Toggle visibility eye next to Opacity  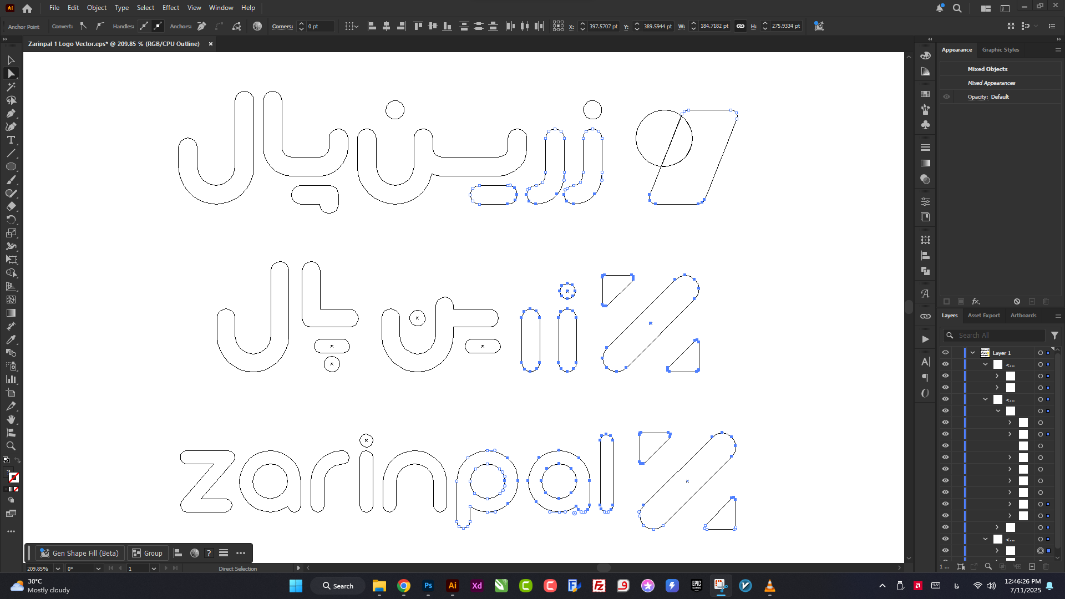[947, 97]
